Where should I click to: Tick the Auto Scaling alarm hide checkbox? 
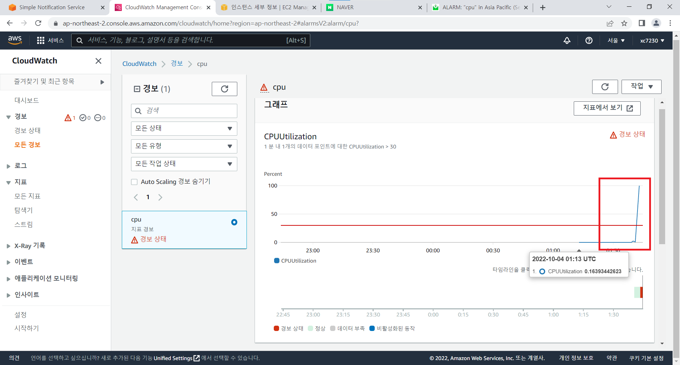pyautogui.click(x=134, y=182)
